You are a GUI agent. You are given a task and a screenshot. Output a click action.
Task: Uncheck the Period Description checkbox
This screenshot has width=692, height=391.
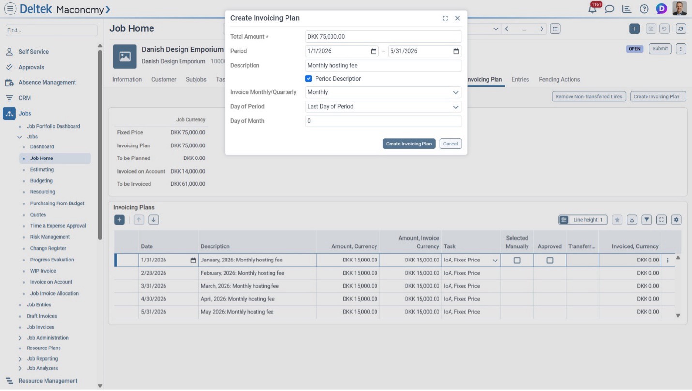pos(308,78)
